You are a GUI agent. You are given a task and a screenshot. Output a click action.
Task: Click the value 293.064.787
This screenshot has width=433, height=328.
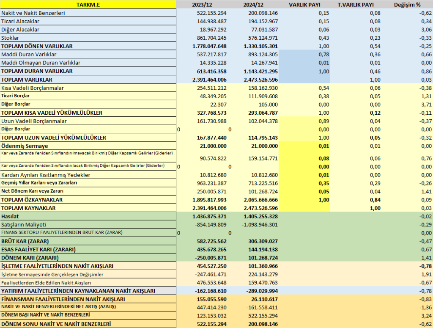pos(263,113)
